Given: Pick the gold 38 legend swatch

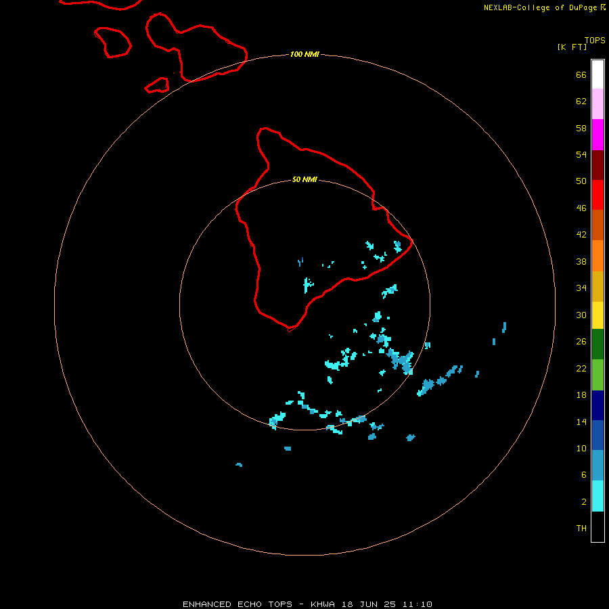Looking at the screenshot, I should [x=597, y=286].
